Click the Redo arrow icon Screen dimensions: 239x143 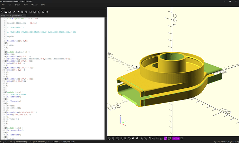(18, 12)
